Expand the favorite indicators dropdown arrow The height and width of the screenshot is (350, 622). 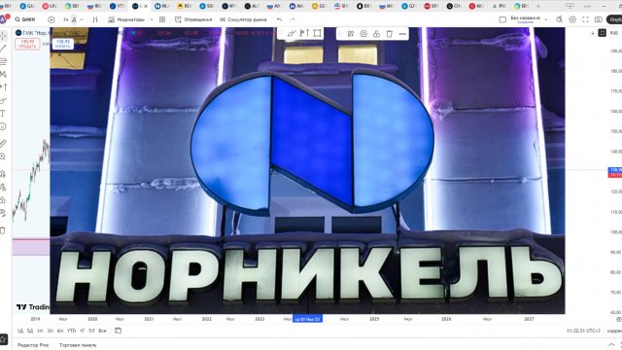152,19
